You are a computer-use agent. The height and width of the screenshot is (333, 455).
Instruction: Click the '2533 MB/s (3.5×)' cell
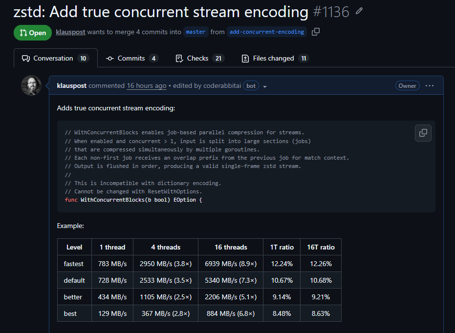pos(166,280)
